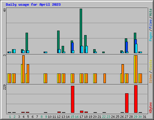
Task: Select the cyan Pages bar for day 2
Action: click(x=14, y=51)
